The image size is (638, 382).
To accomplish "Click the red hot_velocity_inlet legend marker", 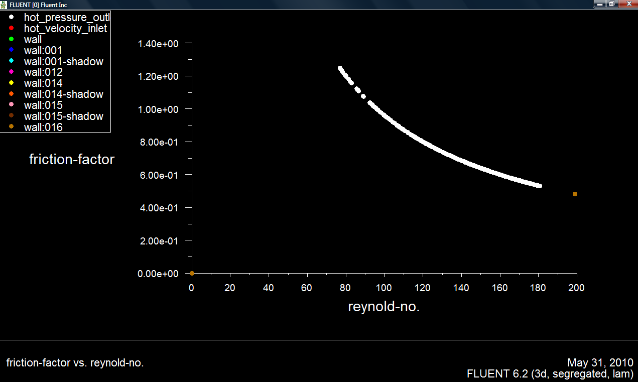I will click(11, 28).
